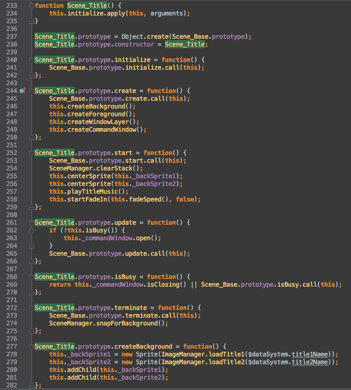351x390 pixels.
Task: Click 'centerSprite' on line 255
Action: click(x=89, y=176)
